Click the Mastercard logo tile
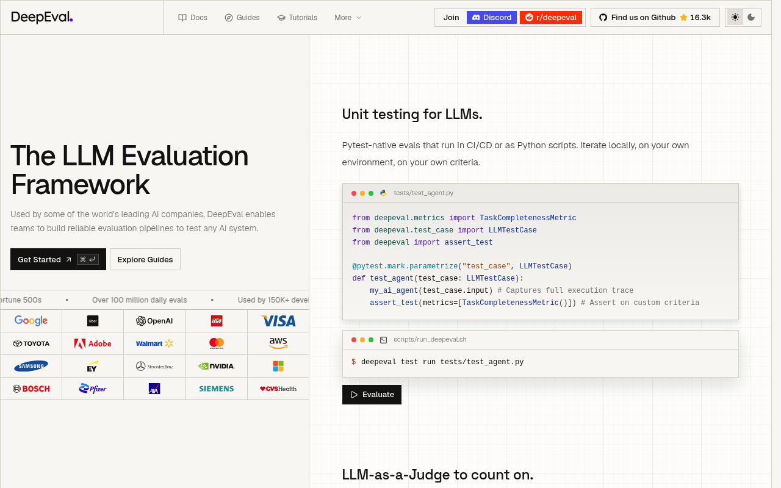The height and width of the screenshot is (488, 781). pos(217,343)
